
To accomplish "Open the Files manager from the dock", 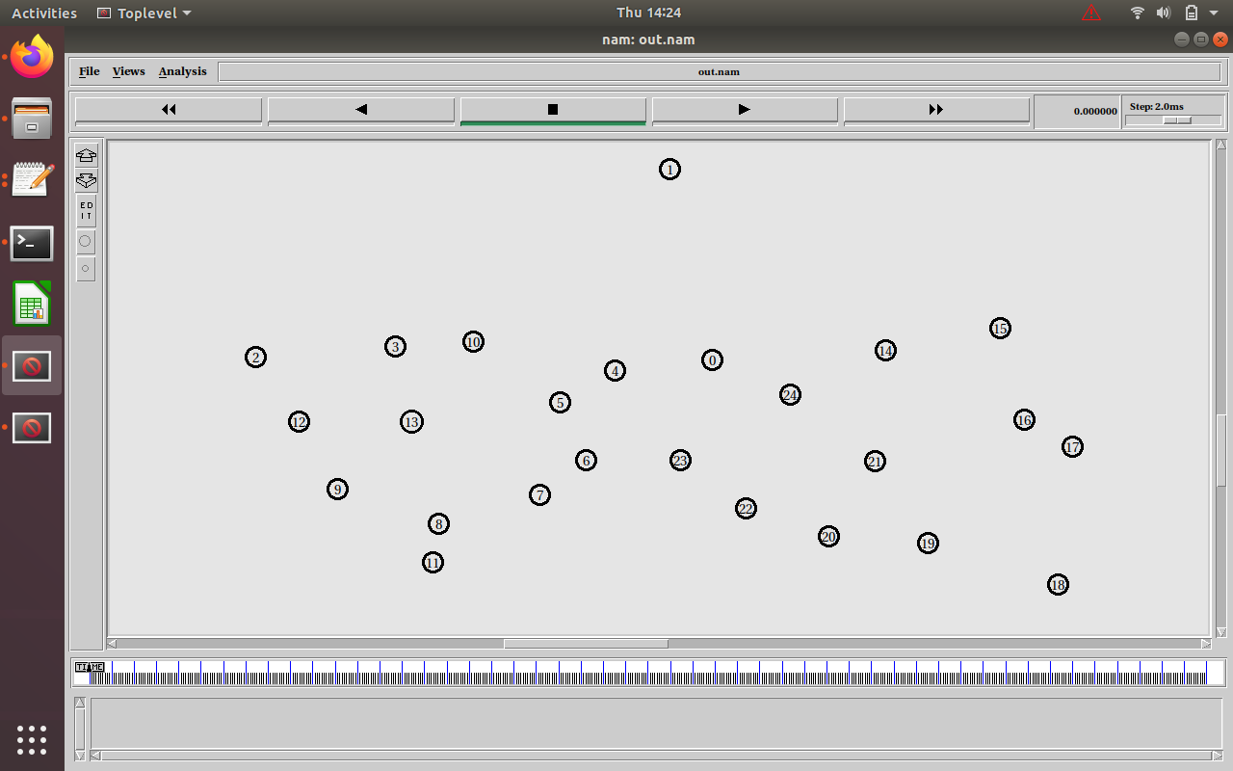I will point(32,118).
